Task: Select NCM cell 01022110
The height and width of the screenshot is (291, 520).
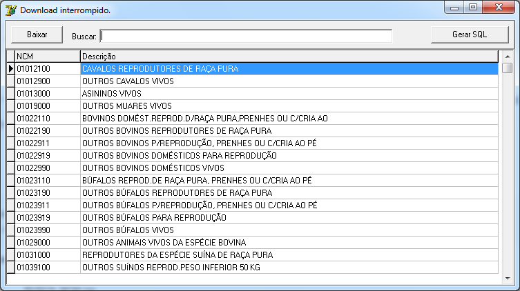Action: point(48,119)
